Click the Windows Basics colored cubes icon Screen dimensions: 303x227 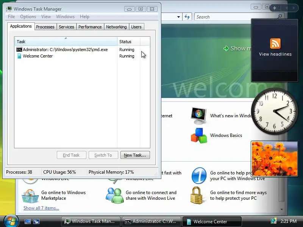[198, 135]
